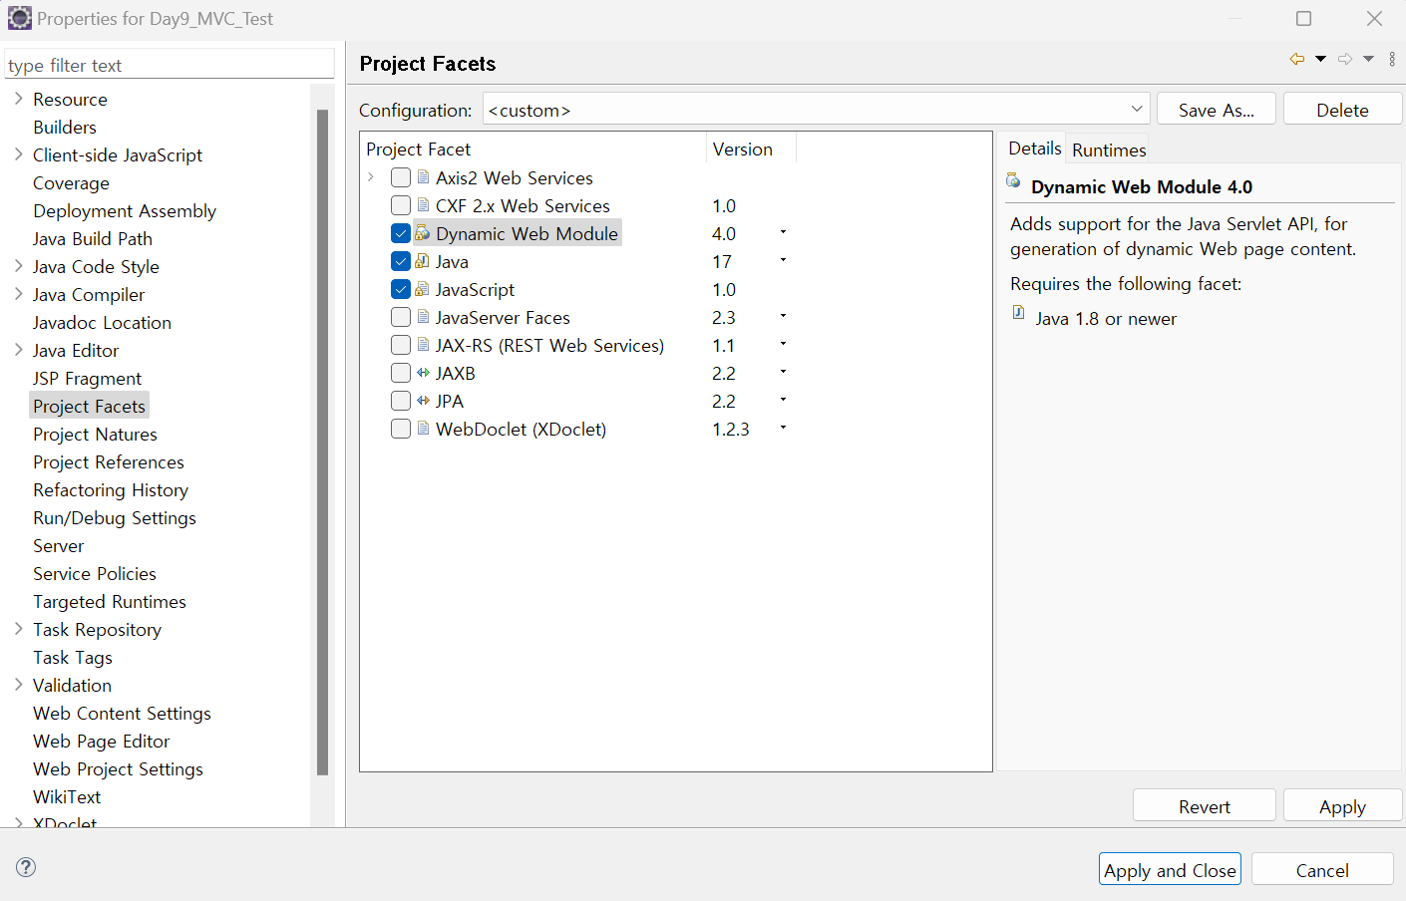Enable the JAX-RS (REST Web Services) checkbox

pyautogui.click(x=401, y=345)
